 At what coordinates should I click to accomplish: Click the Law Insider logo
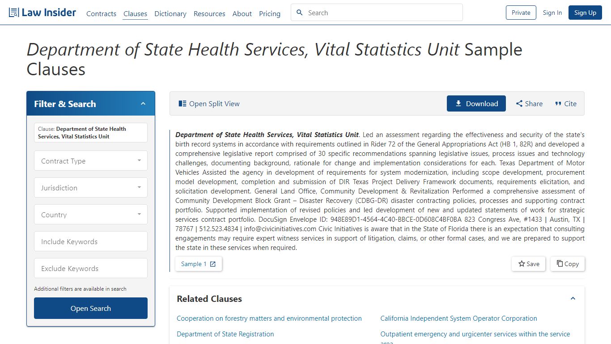pyautogui.click(x=42, y=13)
